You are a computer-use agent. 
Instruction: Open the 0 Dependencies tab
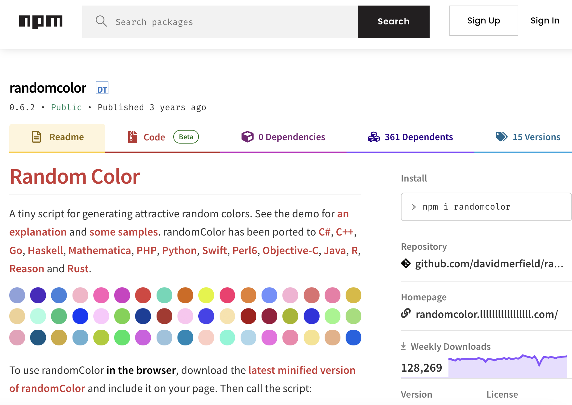(283, 138)
